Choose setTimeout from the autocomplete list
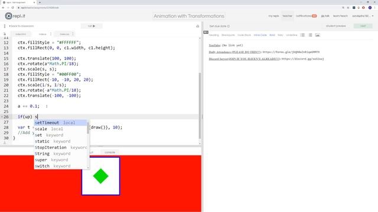Image resolution: width=378 pixels, height=212 pixels. pyautogui.click(x=60, y=122)
